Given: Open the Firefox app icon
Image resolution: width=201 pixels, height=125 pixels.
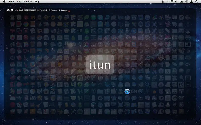Looking at the screenshot, I should (x=33, y=64).
